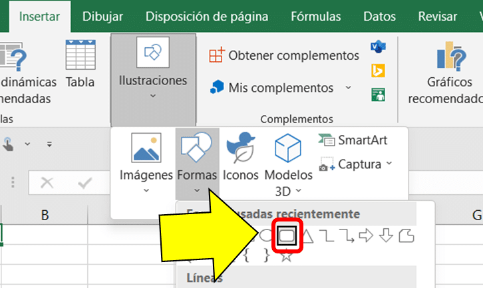This screenshot has width=483, height=288.
Task: Insert a SmartArt graphic
Action: click(353, 140)
